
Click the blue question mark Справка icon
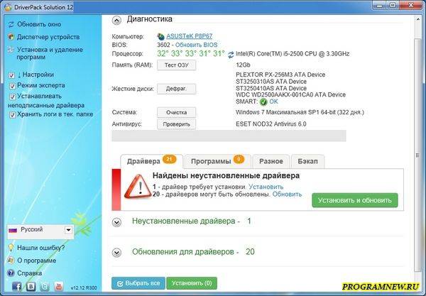click(x=11, y=273)
